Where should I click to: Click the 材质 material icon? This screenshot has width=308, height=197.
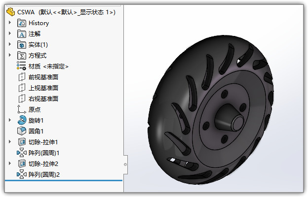(x=21, y=66)
